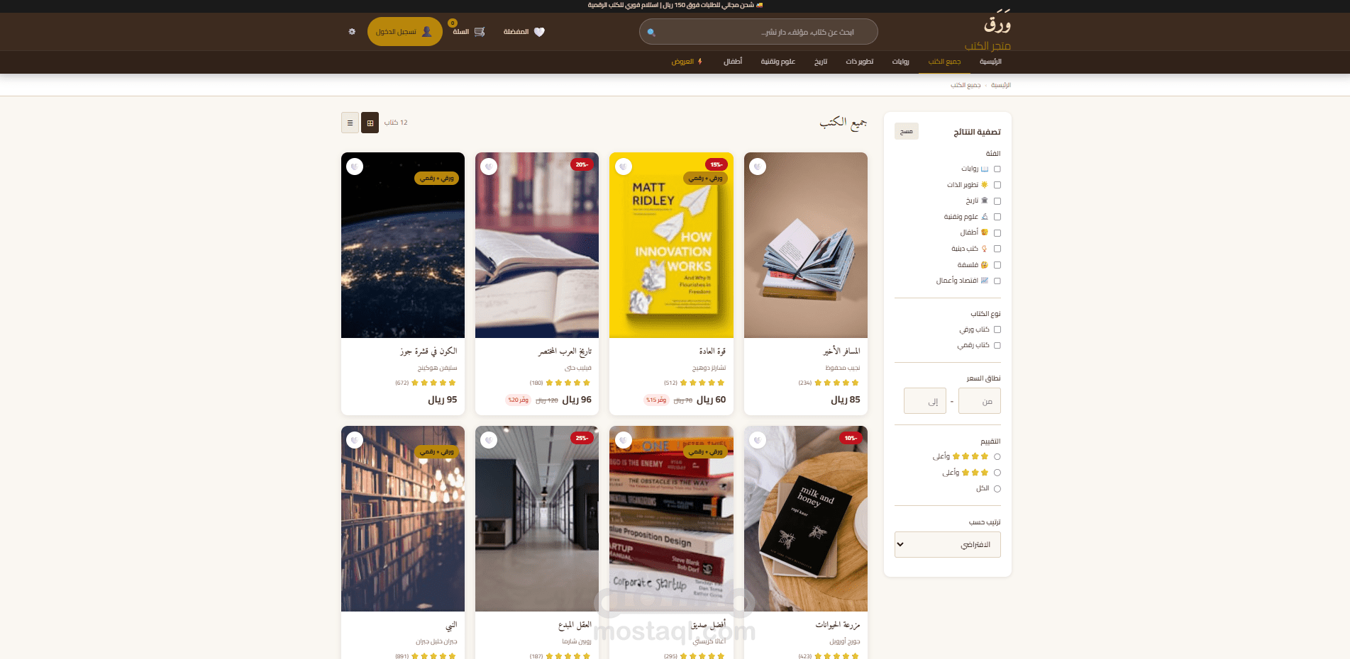1350x659 pixels.
Task: Click the تسجيل الدخول login button
Action: pos(405,32)
